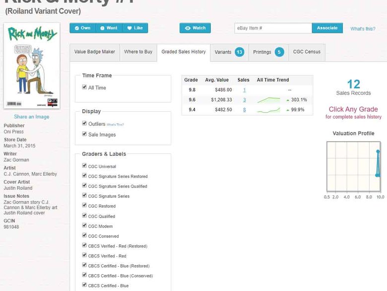Image resolution: width=387 pixels, height=291 pixels.
Task: Click the writer name Zac Gorman
Action: point(16,160)
